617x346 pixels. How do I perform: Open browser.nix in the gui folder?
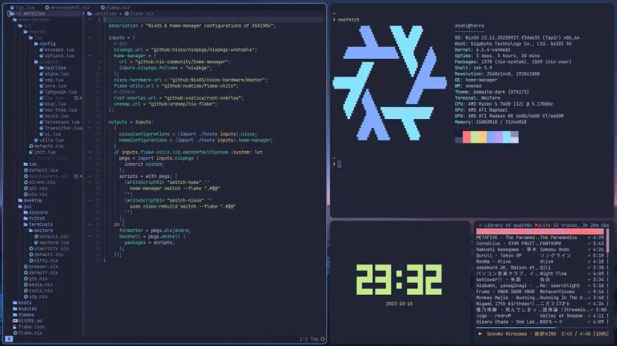click(x=39, y=266)
